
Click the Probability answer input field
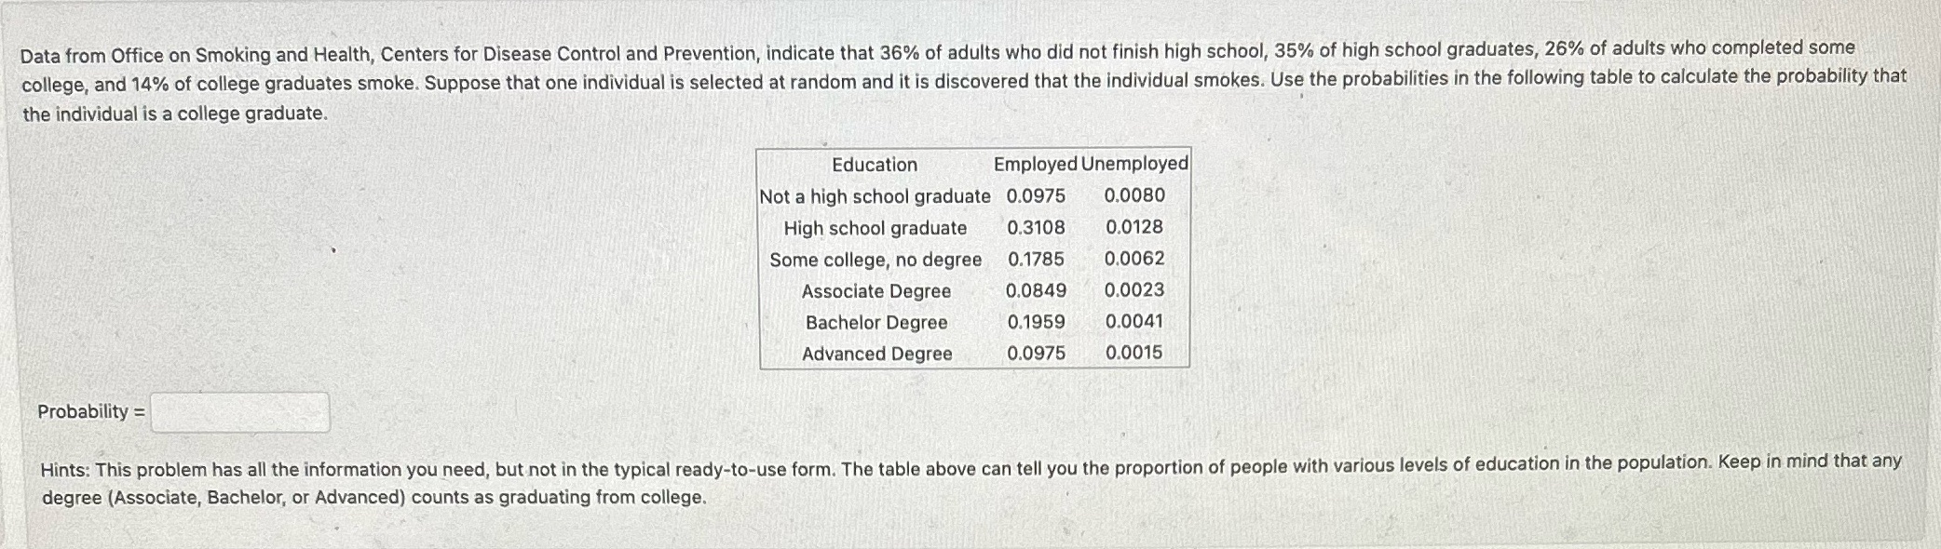coord(240,412)
